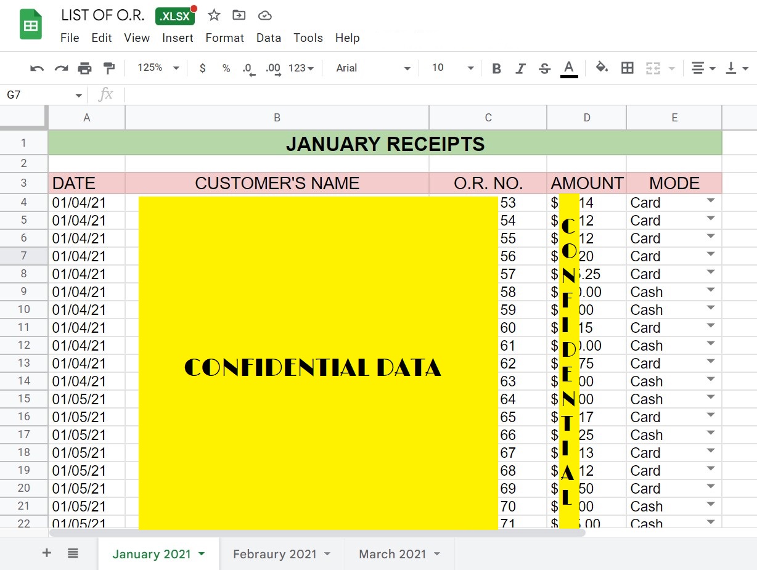Screen dimensions: 757x570
Task: Toggle italic formatting
Action: [x=520, y=68]
